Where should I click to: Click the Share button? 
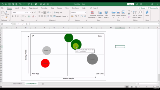click(142, 8)
